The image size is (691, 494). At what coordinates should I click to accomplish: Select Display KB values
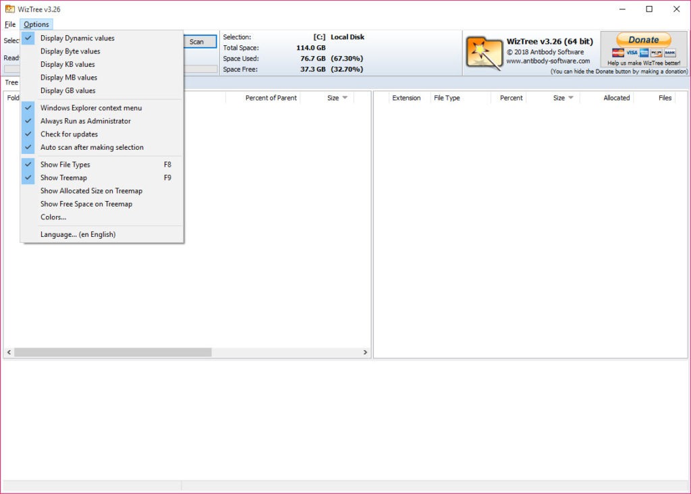coord(102,64)
